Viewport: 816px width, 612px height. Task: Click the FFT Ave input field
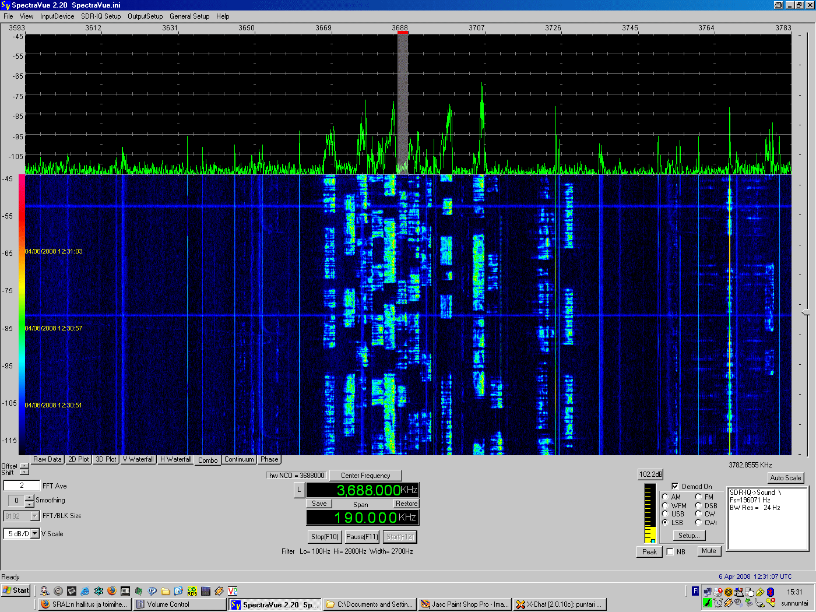(x=22, y=486)
